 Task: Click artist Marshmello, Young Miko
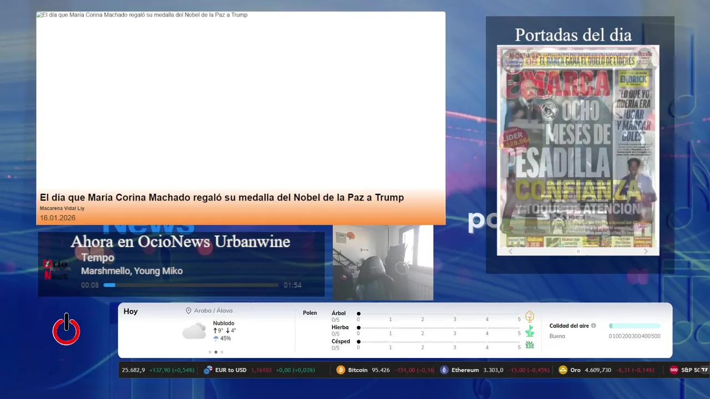(131, 271)
